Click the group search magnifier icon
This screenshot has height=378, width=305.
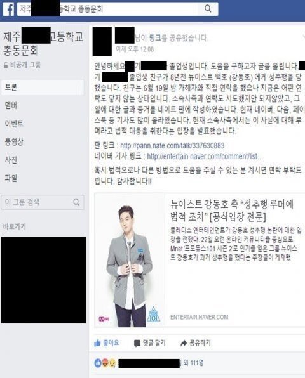pos(76,202)
